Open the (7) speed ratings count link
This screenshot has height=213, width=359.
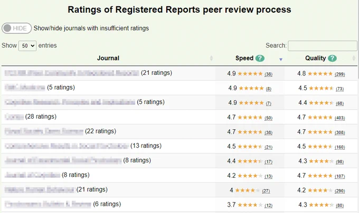point(268,103)
